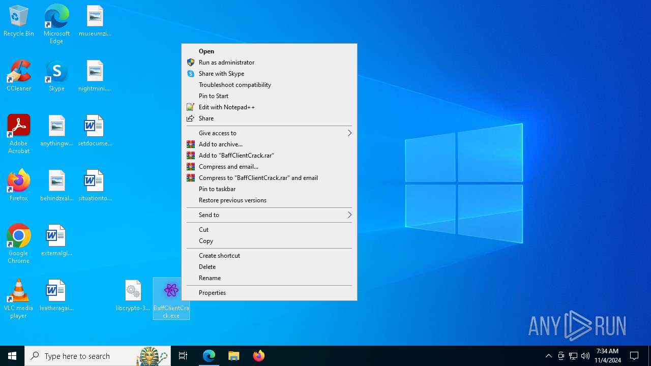The height and width of the screenshot is (366, 651).
Task: Select the setdocume... Word document icon
Action: 95,131
